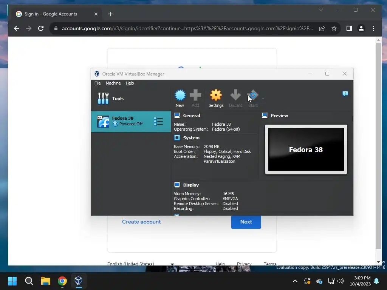Click the '16 MB' video memory value
The width and height of the screenshot is (387, 290).
click(228, 194)
